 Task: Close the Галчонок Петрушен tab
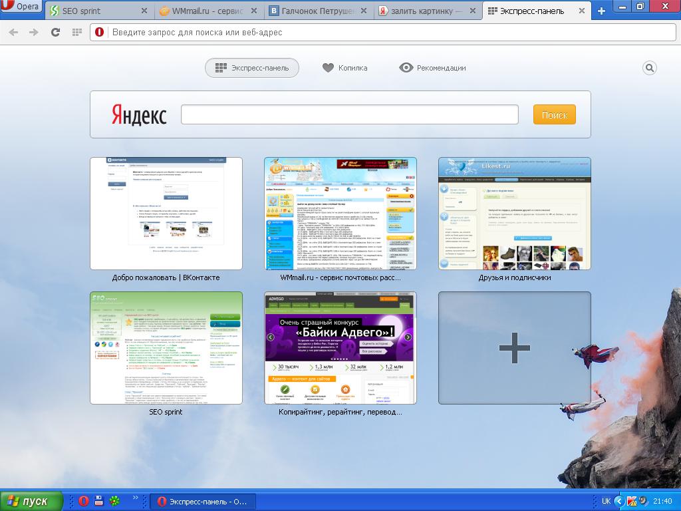(364, 11)
